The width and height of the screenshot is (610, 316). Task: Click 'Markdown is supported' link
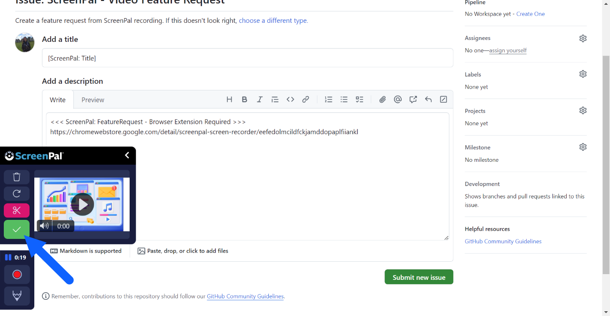point(86,251)
